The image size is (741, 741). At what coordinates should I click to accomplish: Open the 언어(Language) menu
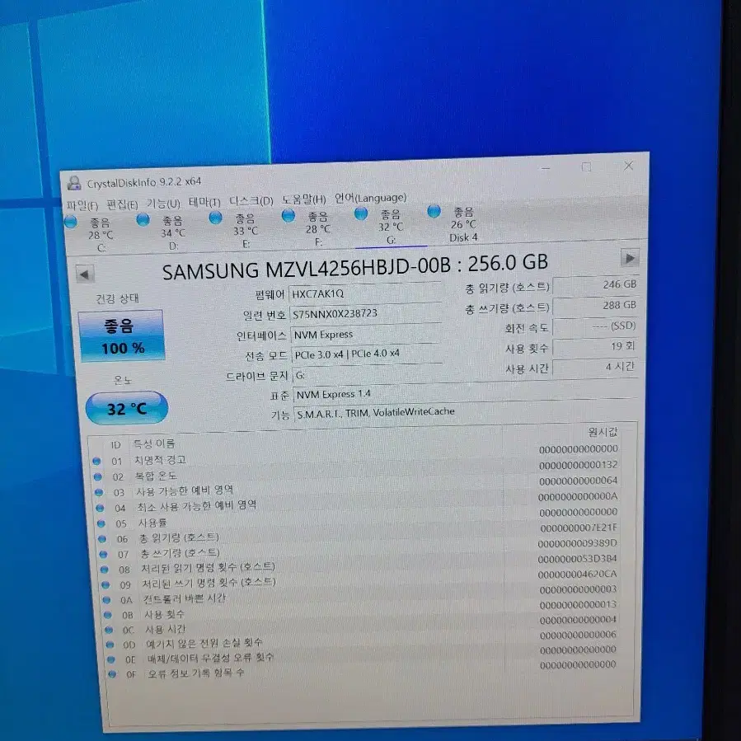click(x=371, y=198)
